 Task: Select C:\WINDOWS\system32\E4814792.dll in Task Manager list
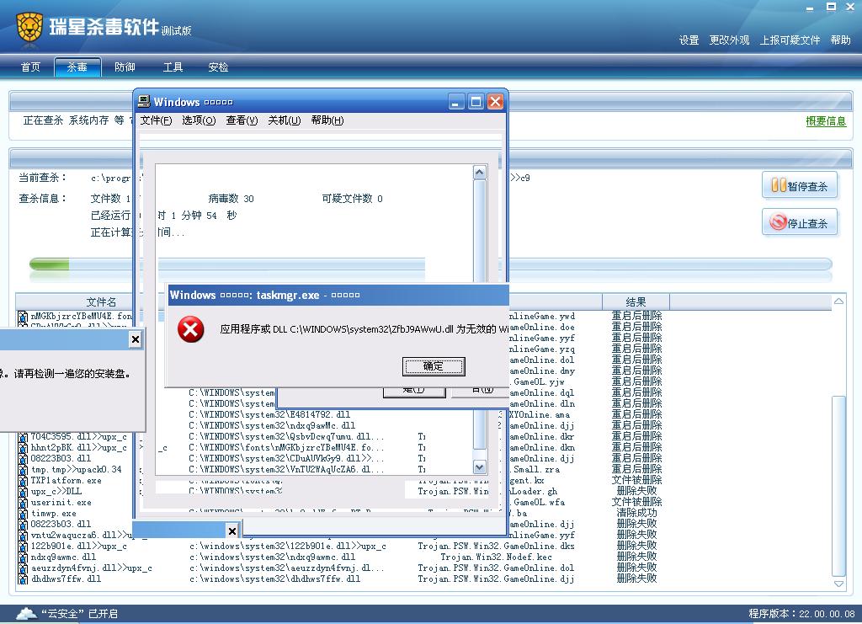click(x=269, y=414)
